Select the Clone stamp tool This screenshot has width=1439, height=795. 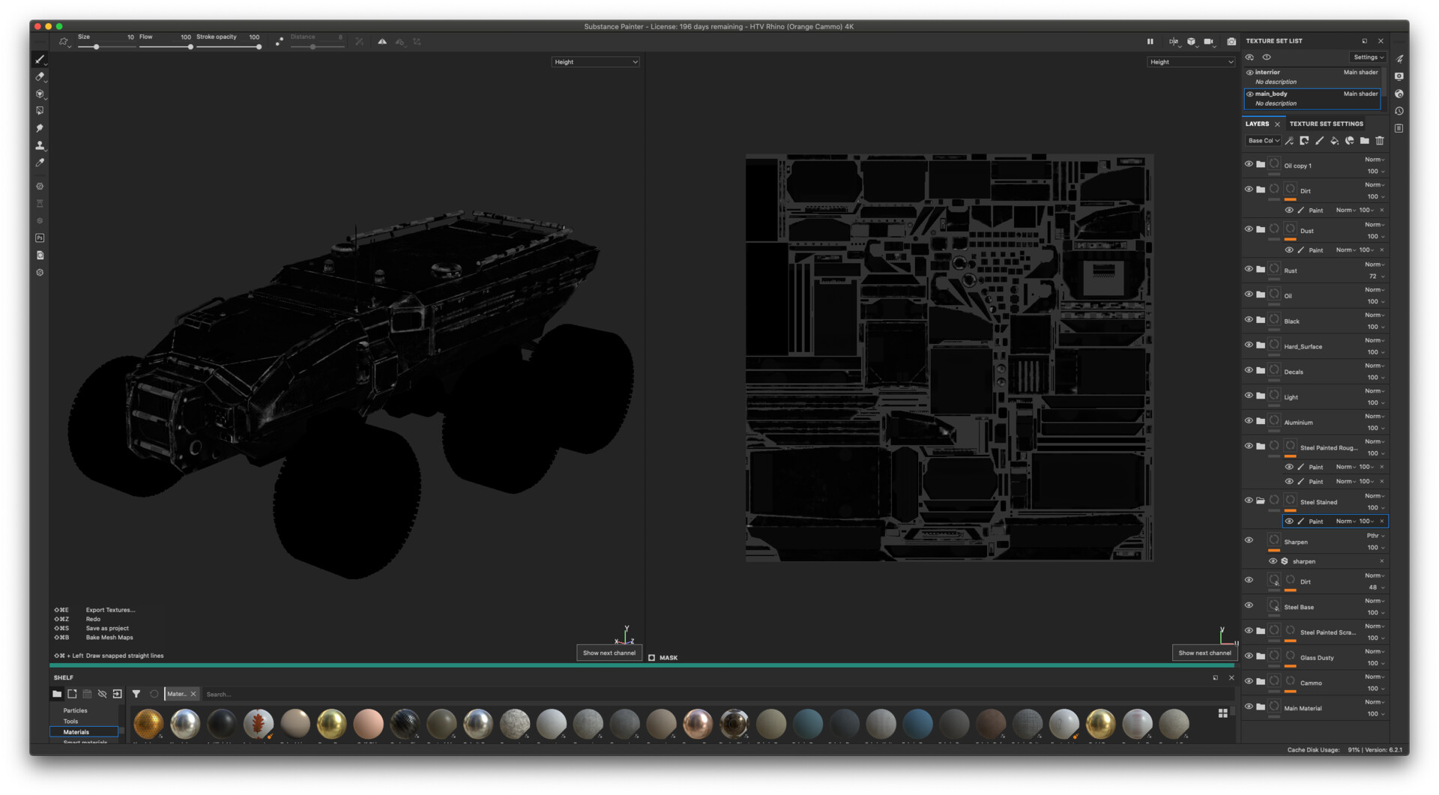tap(40, 145)
